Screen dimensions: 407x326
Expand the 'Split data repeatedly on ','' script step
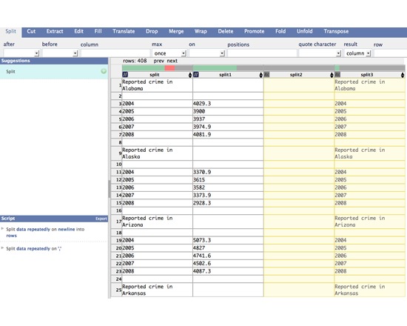[x=3, y=248]
